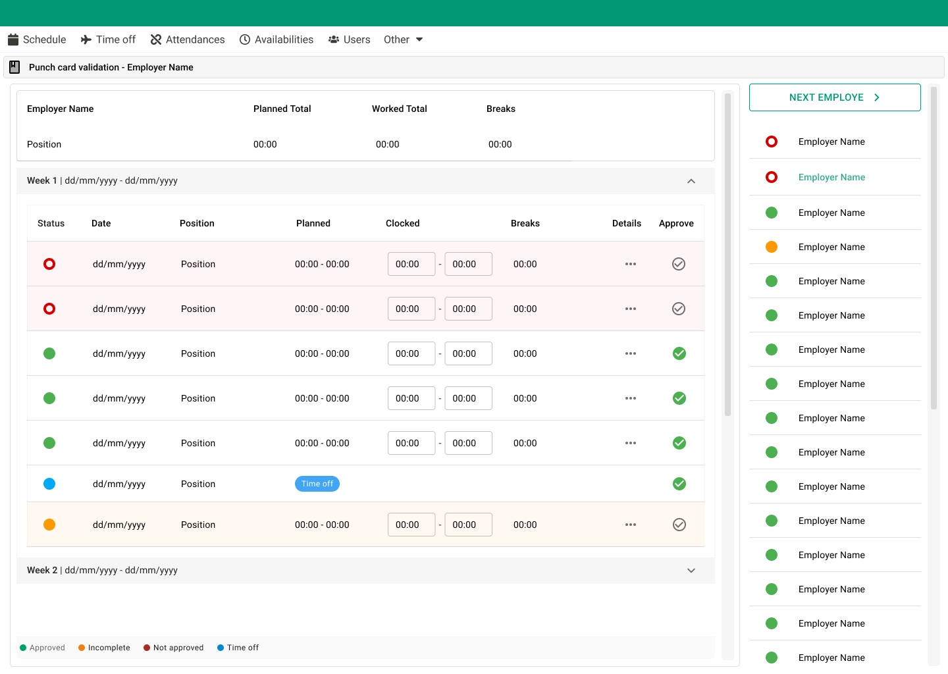Click the airplane icon next to Time off
This screenshot has height=674, width=948.
[86, 39]
